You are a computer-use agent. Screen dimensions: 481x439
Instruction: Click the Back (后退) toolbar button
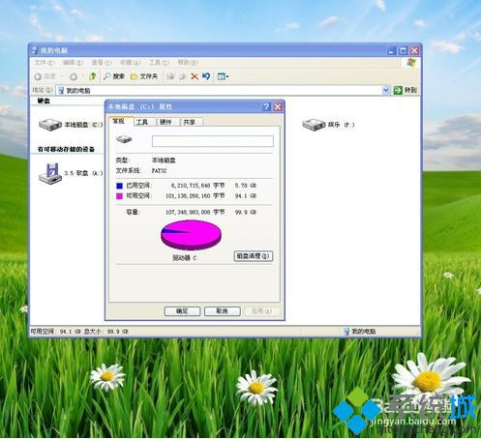pos(45,76)
